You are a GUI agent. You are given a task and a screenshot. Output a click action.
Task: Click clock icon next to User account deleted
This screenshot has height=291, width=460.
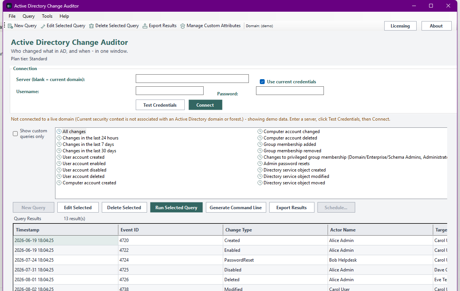pos(59,176)
